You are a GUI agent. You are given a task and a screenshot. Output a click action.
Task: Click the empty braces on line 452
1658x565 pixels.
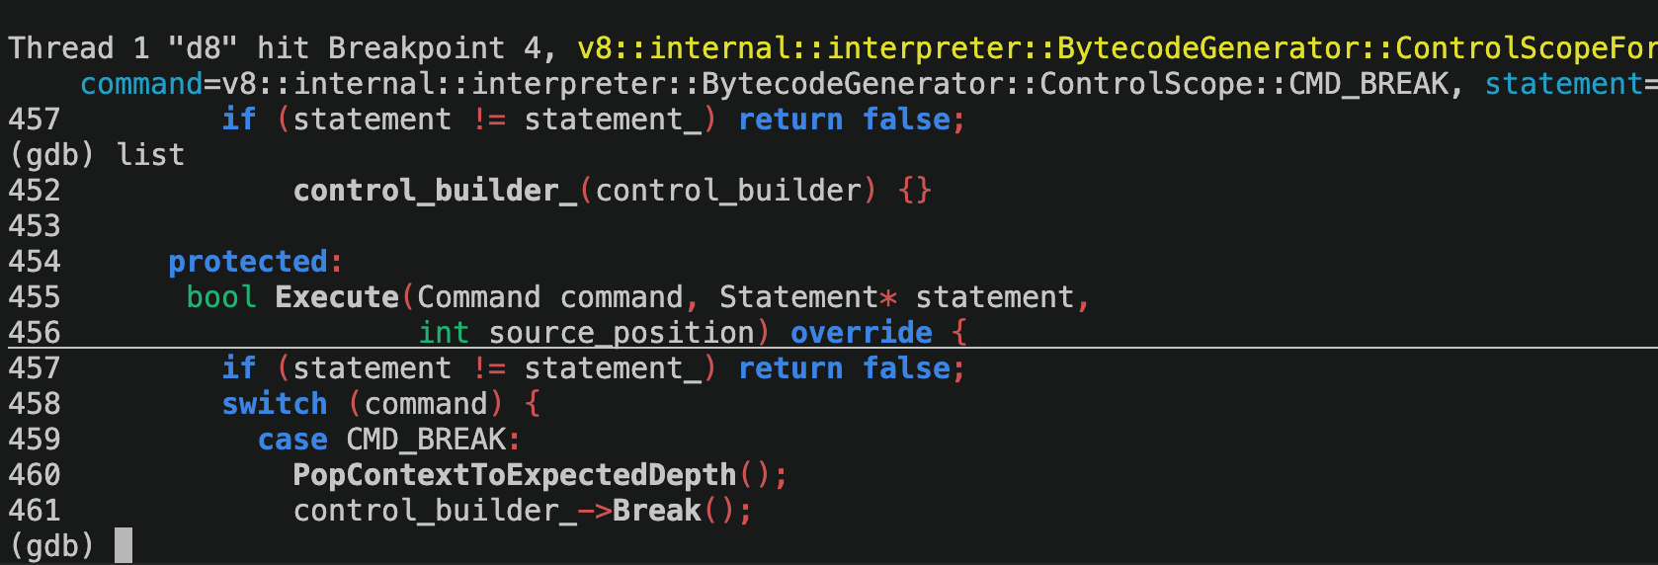(915, 191)
